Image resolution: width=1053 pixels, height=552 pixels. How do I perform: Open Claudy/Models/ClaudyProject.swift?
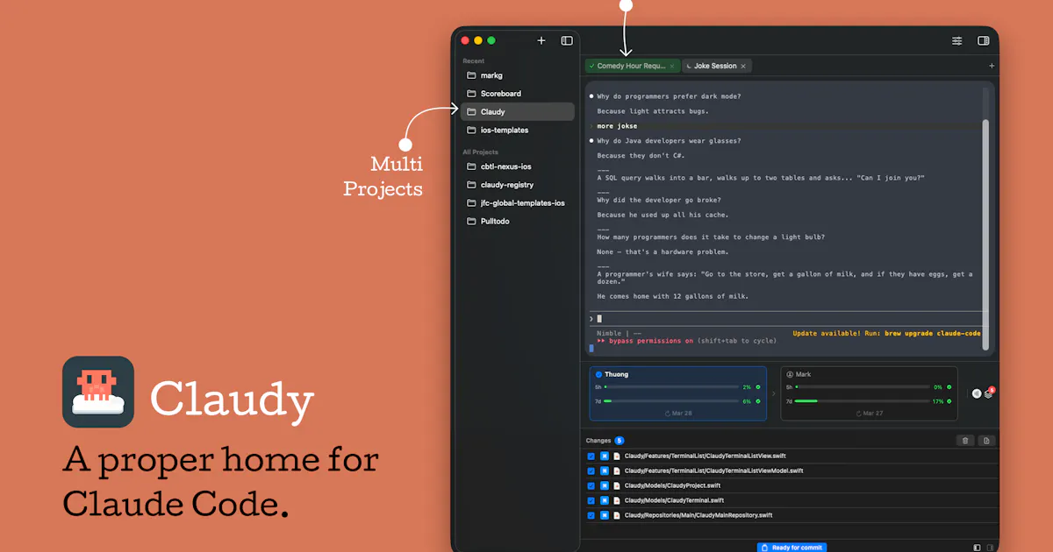tap(672, 485)
